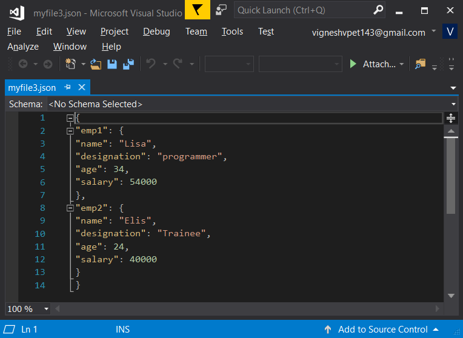Click the notifications flag icon

[x=197, y=10]
